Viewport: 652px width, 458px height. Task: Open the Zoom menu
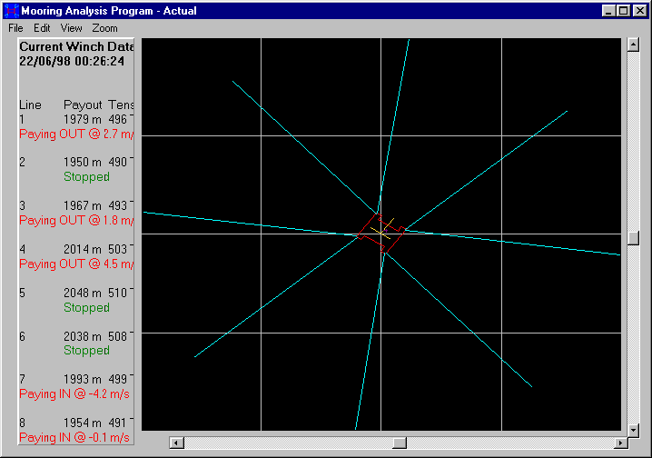point(104,28)
